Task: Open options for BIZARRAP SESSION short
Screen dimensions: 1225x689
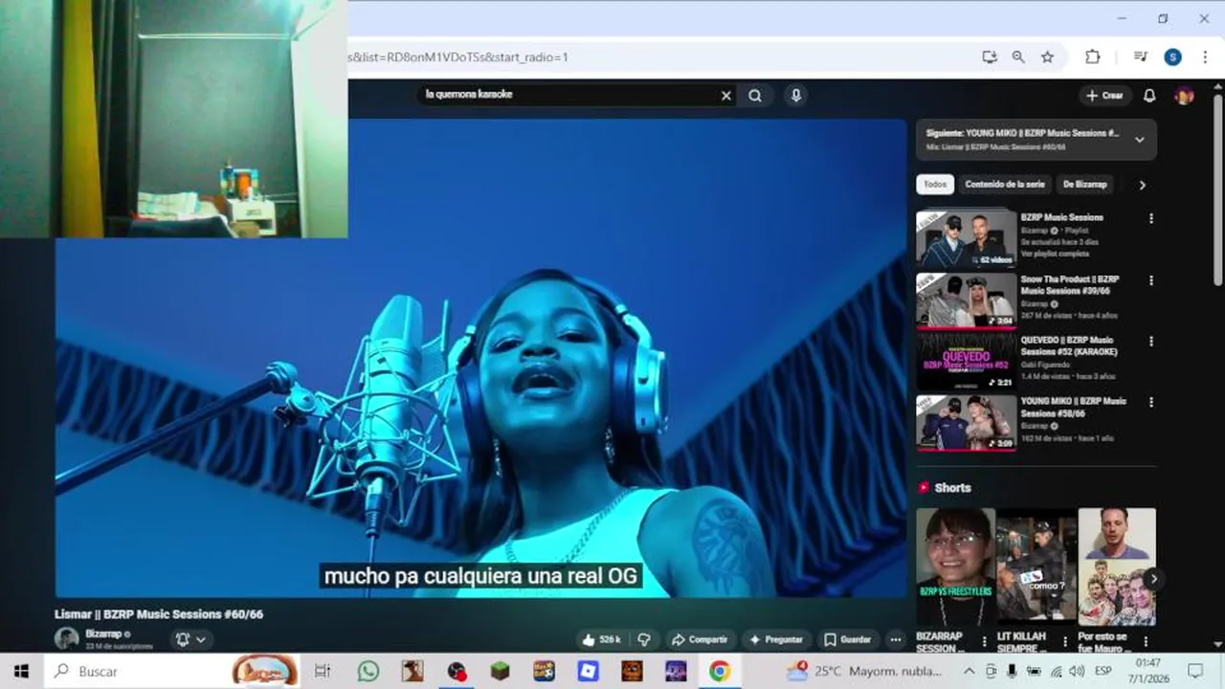Action: pyautogui.click(x=984, y=641)
